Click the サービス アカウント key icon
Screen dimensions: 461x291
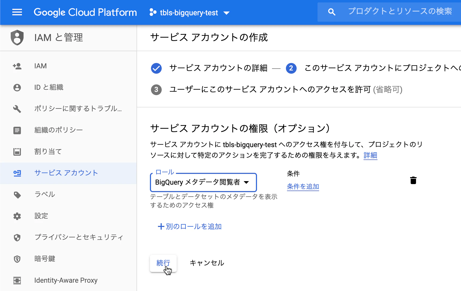17,173
